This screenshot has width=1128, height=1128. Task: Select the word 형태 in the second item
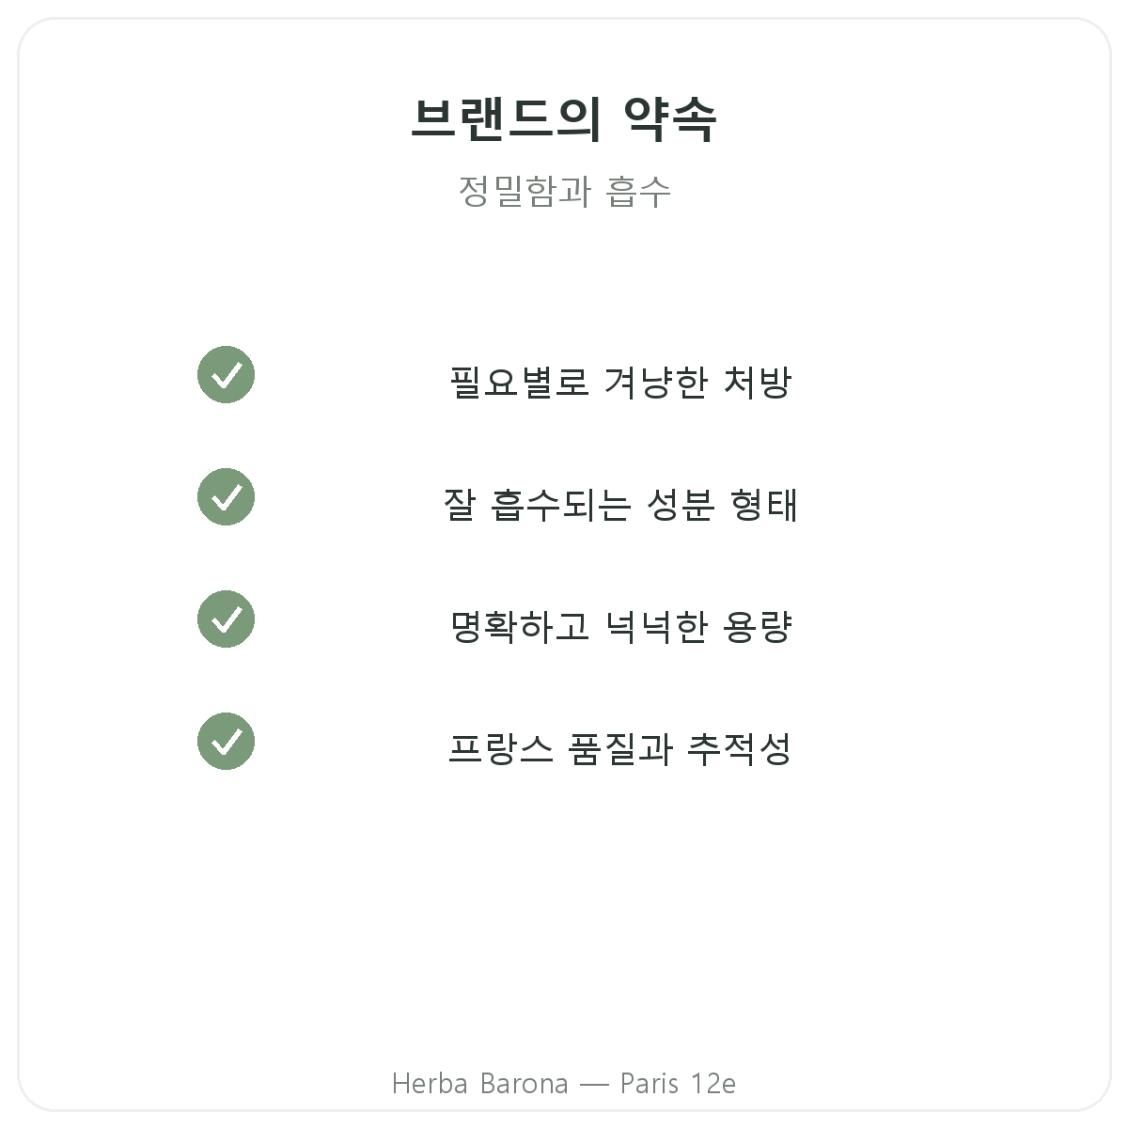763,504
